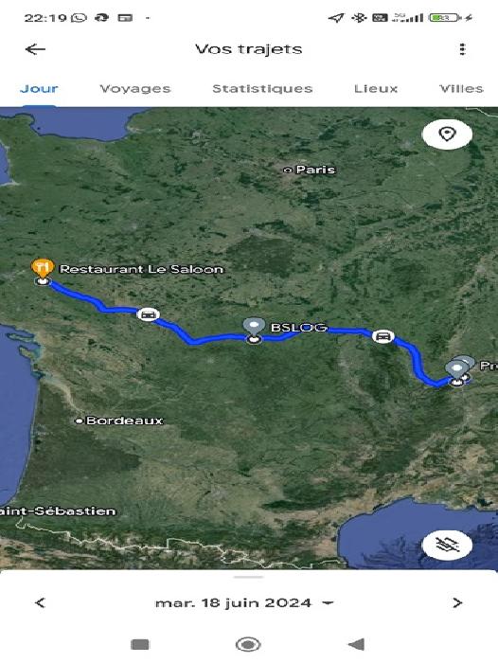Tap the car icon east of BSLOG
Image resolution: width=498 pixels, height=663 pixels.
383,336
